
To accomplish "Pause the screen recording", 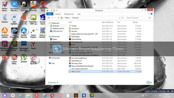I will click(168, 91).
